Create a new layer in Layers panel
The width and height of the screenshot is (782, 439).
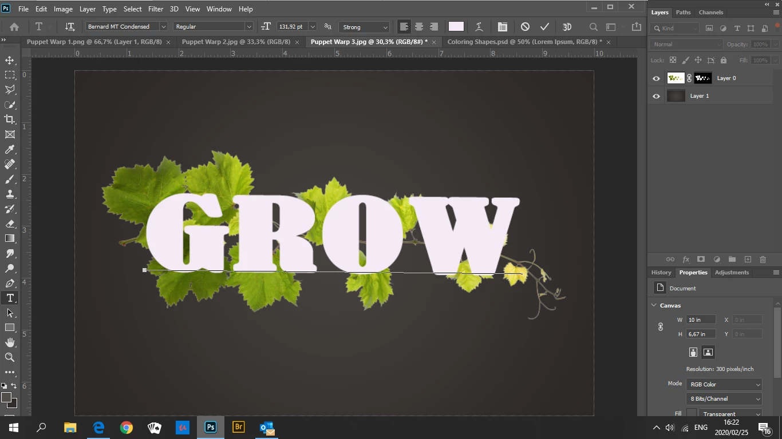click(x=748, y=260)
